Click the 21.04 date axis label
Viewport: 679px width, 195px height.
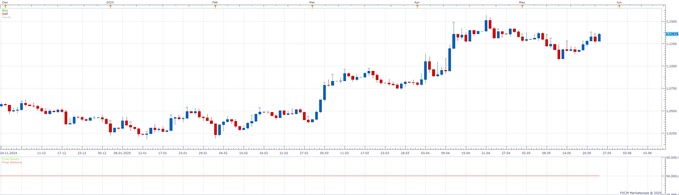pyautogui.click(x=486, y=153)
